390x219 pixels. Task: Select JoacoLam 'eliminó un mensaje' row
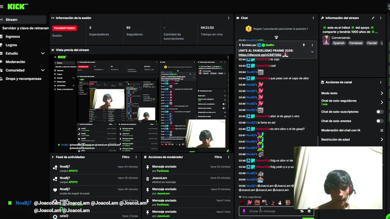pyautogui.click(x=188, y=180)
